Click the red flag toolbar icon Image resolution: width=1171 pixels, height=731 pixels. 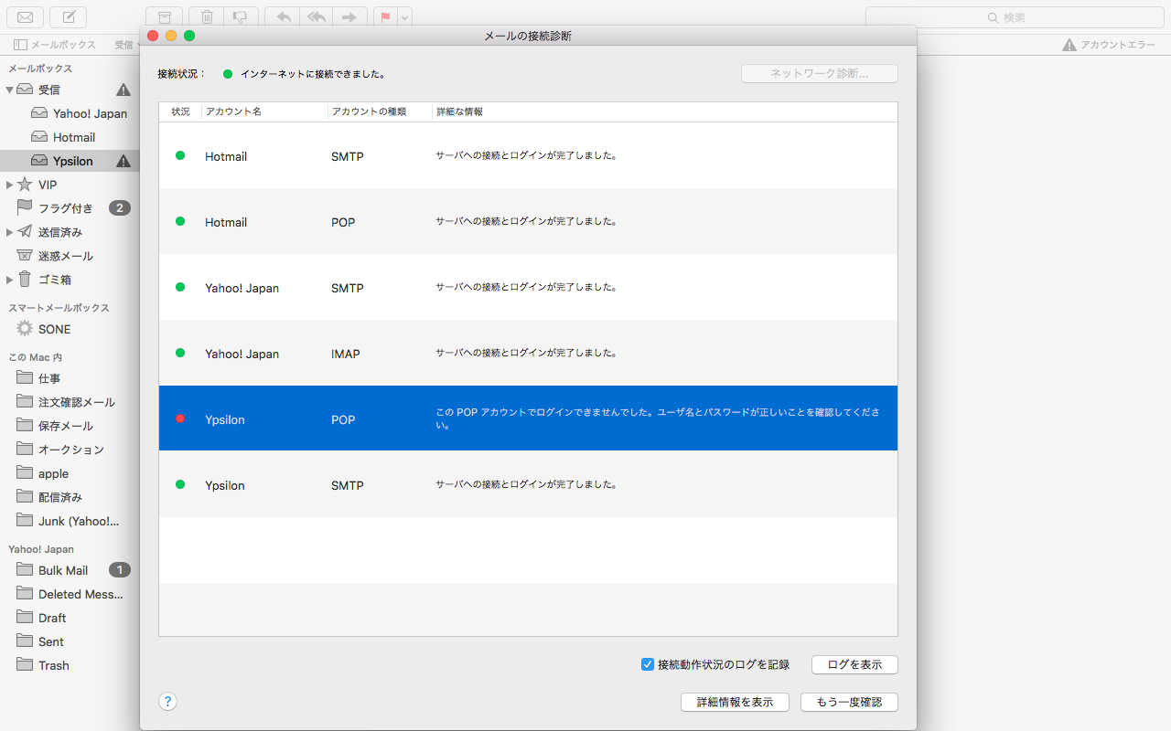coord(385,17)
